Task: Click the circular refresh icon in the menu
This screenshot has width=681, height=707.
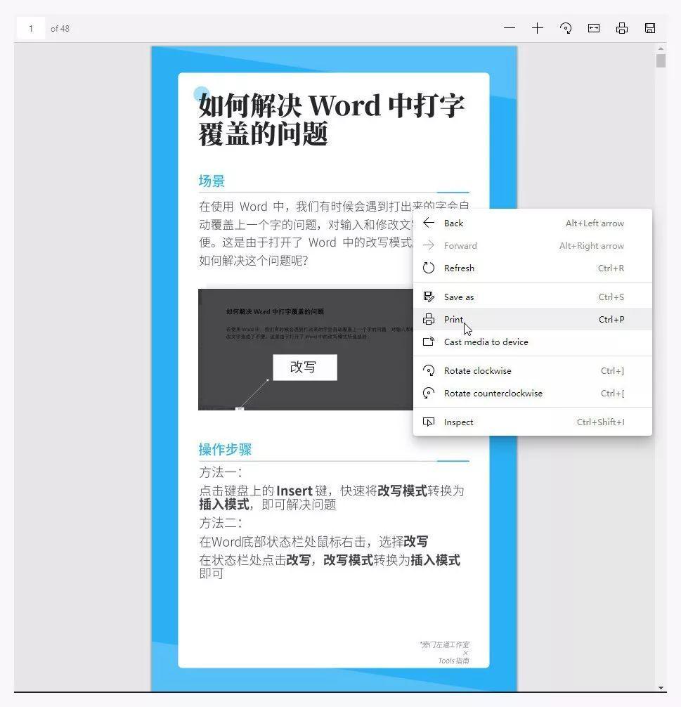Action: tap(429, 268)
